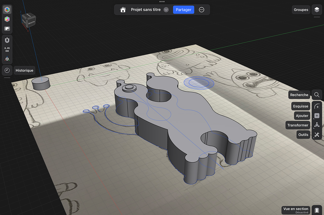
Task: Open the rainbow color appearance hexagon
Action: point(7,19)
